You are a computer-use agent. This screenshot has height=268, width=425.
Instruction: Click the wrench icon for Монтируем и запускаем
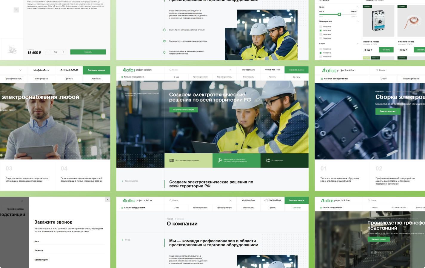220,160
